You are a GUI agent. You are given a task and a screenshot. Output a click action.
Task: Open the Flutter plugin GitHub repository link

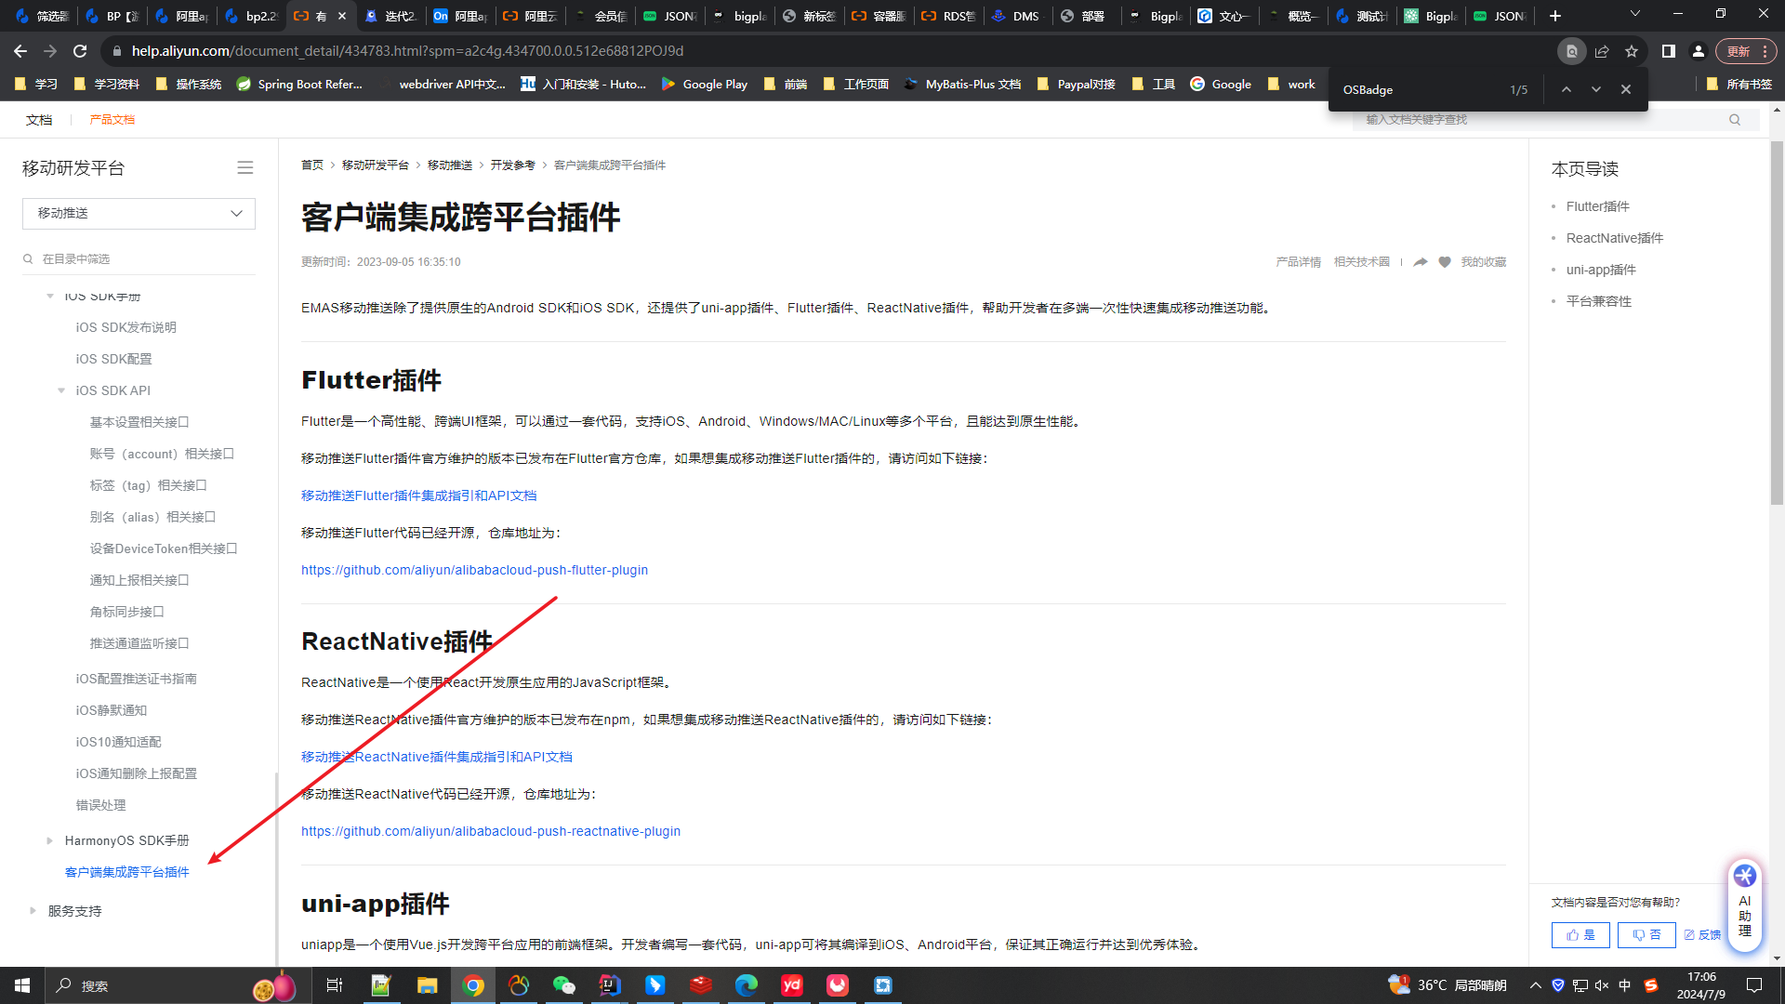[474, 570]
